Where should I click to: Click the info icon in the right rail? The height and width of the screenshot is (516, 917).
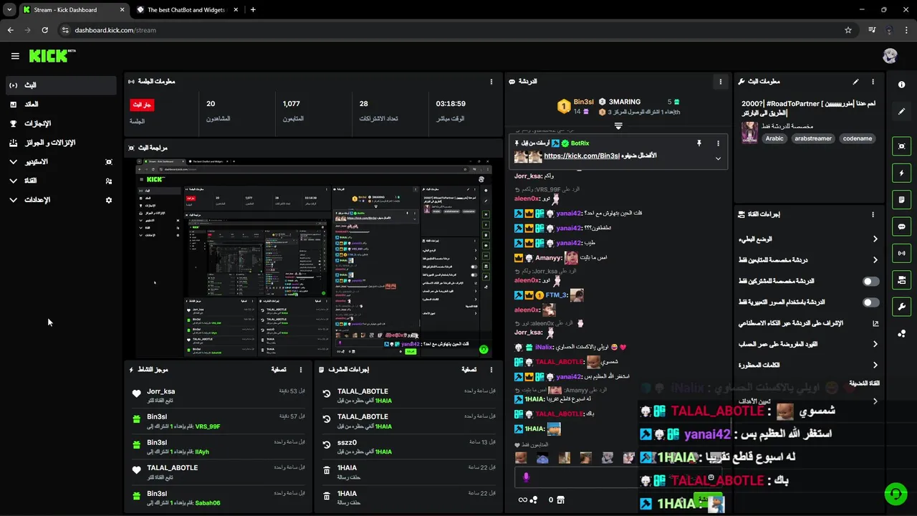(x=902, y=85)
